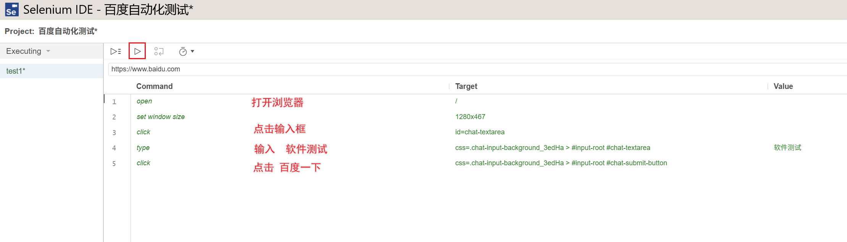The image size is (847, 242).
Task: Click the Project name 百度自动化测试
Action: pyautogui.click(x=68, y=31)
